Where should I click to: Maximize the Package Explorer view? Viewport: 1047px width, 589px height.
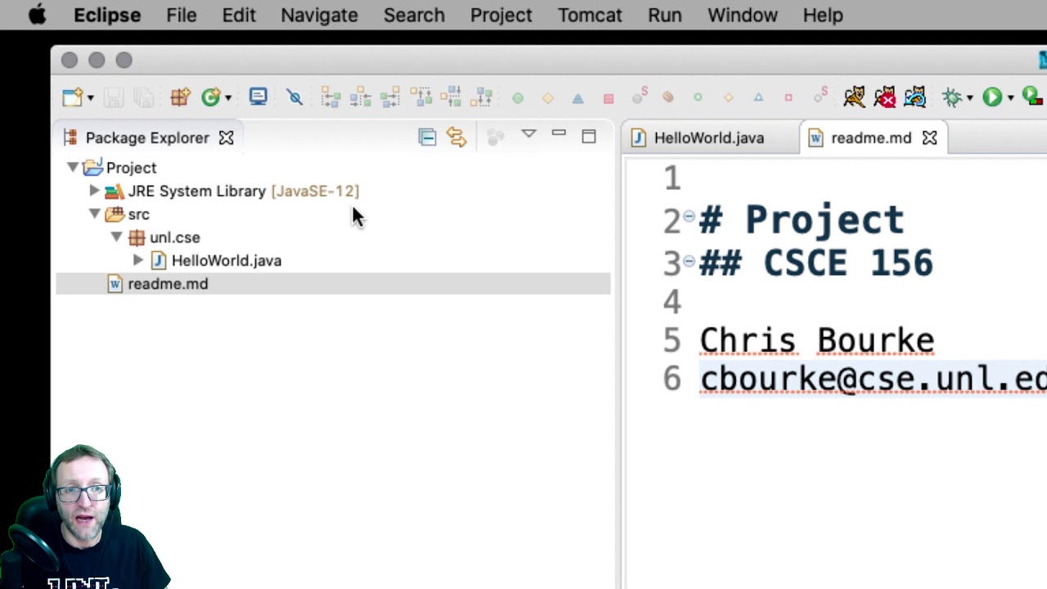coord(589,136)
